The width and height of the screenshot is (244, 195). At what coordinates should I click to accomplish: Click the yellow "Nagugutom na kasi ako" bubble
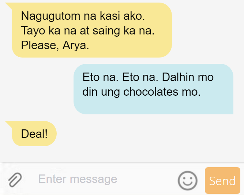[92, 30]
